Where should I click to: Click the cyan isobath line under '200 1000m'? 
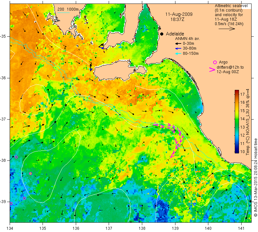(x=64, y=12)
